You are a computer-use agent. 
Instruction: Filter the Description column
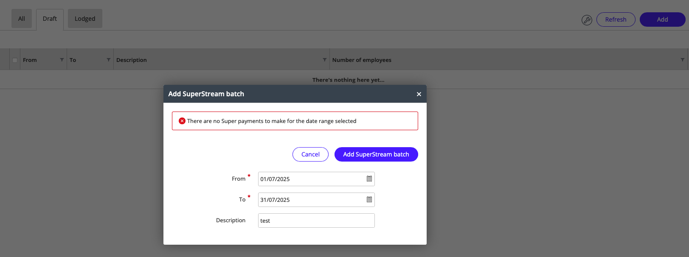click(325, 60)
